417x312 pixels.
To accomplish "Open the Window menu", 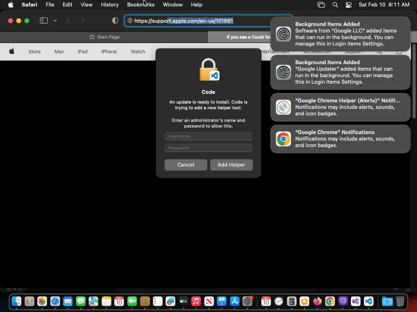I will point(173,4).
